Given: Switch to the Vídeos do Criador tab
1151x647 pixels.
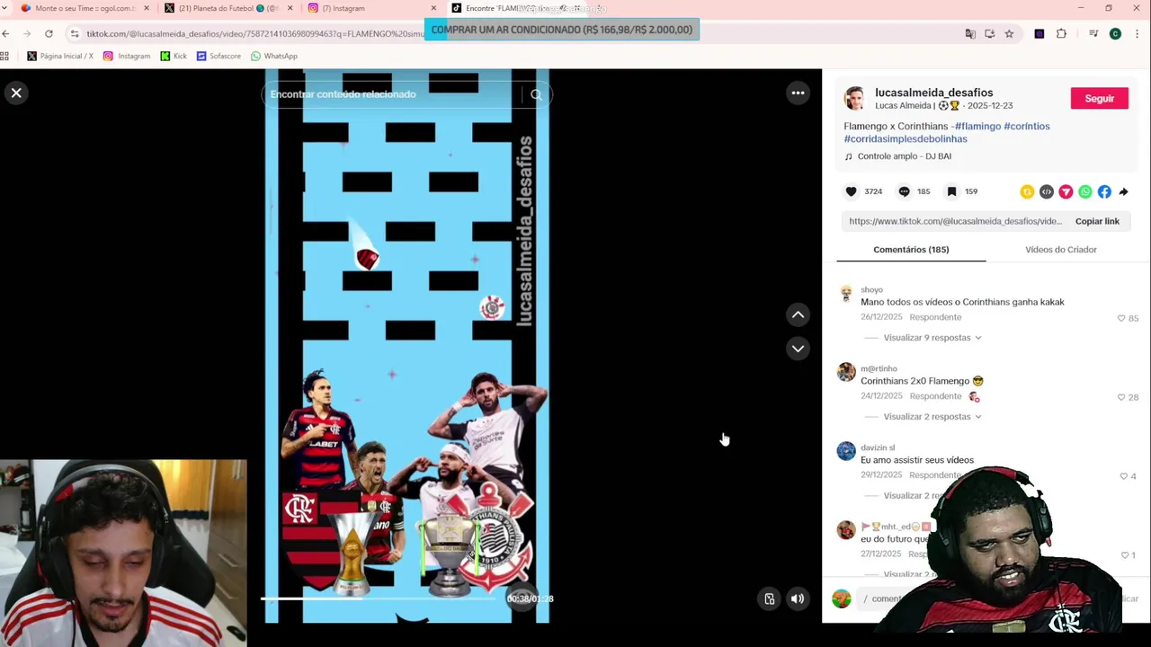Looking at the screenshot, I should coord(1061,250).
